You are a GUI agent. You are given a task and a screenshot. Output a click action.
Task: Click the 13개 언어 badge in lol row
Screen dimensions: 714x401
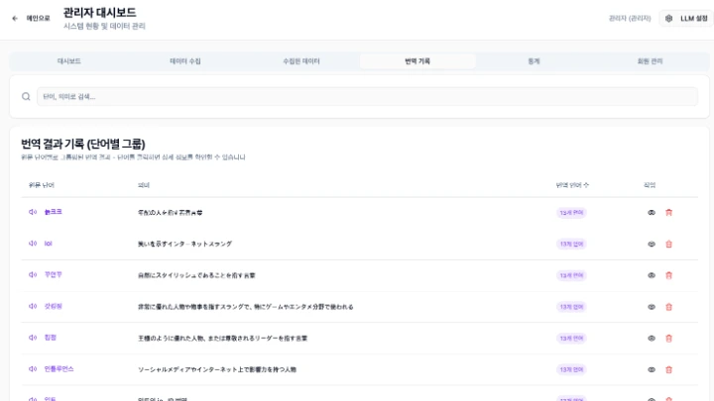[571, 245]
